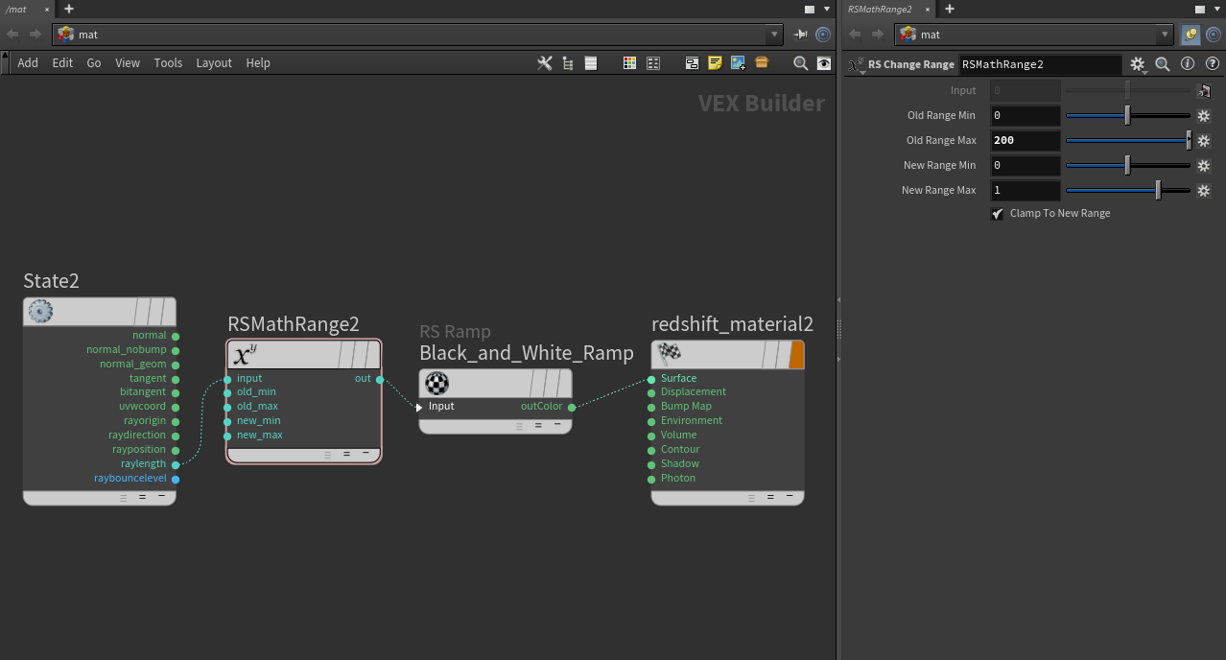Toggle the orange flag on redshift_material2 node
This screenshot has height=660, width=1226.
(796, 355)
